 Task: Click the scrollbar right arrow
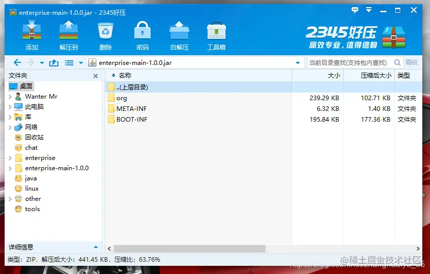point(418,248)
